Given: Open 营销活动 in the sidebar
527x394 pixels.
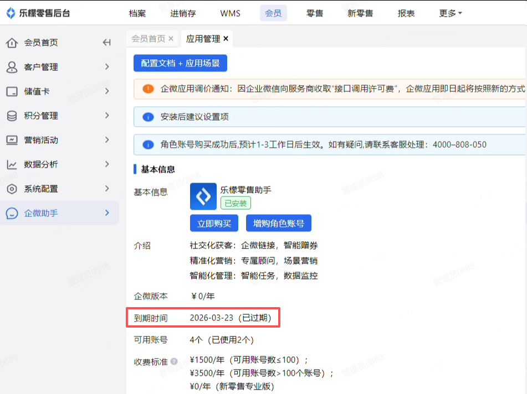Looking at the screenshot, I should pos(41,140).
